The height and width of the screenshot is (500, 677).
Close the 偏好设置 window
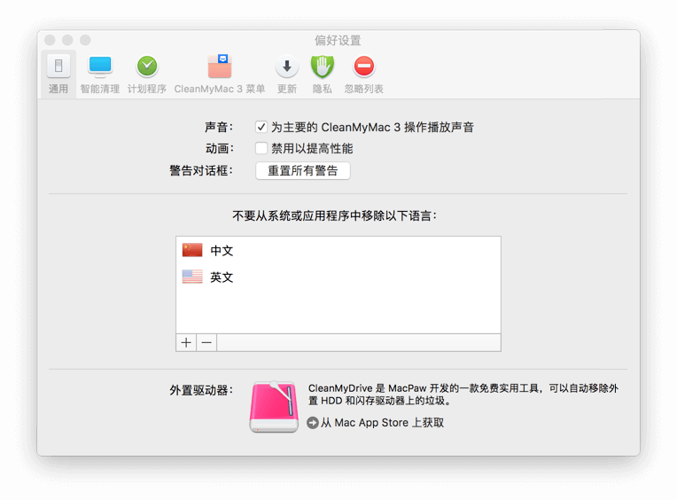click(x=51, y=40)
